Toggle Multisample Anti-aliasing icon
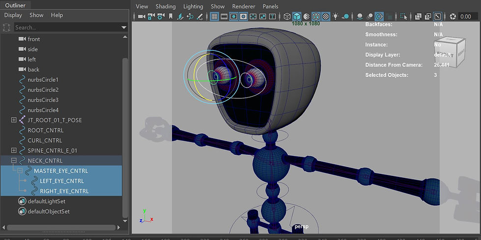The image size is (481, 240). [x=379, y=17]
